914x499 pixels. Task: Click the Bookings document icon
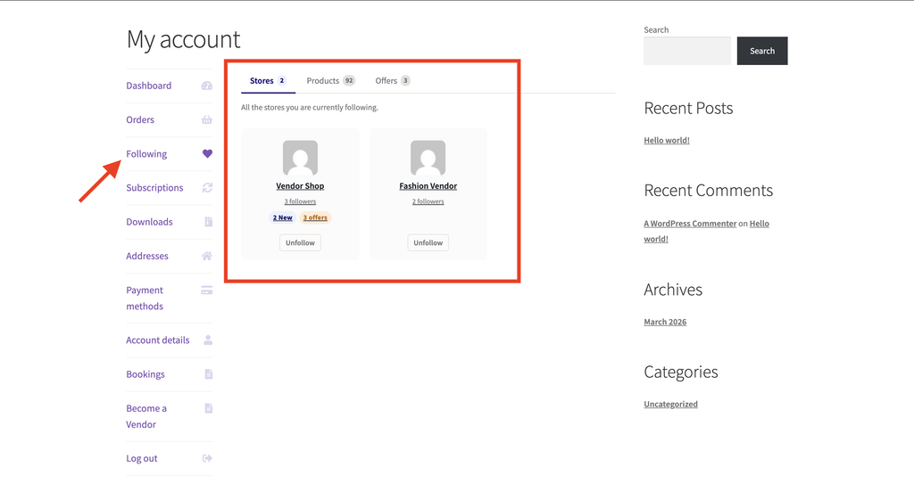(x=209, y=374)
